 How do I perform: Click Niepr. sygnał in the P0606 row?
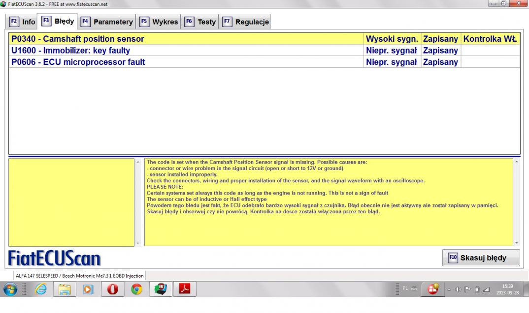click(x=392, y=62)
